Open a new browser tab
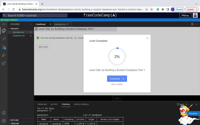Screen dimensions: 200x125 tap(42, 4)
